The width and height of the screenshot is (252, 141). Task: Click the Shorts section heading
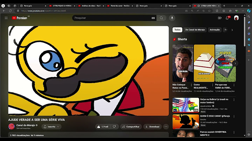[x=182, y=39]
